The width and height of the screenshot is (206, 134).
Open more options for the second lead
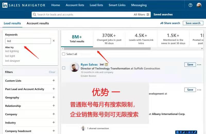[x=199, y=90]
